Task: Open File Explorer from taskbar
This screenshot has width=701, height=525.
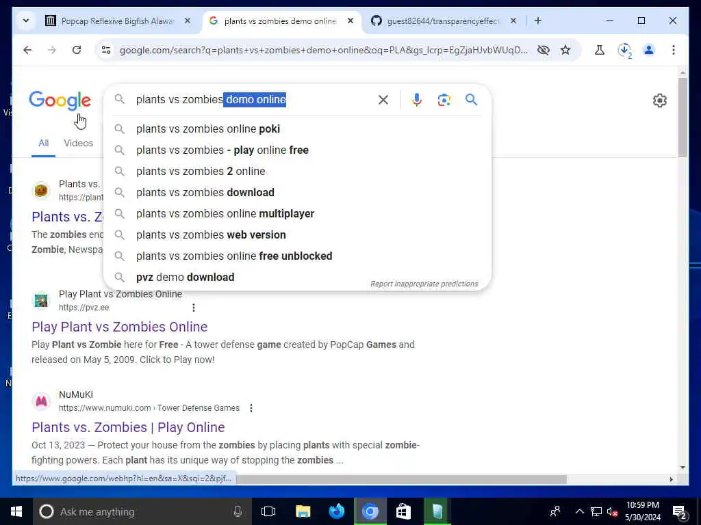Action: [303, 511]
